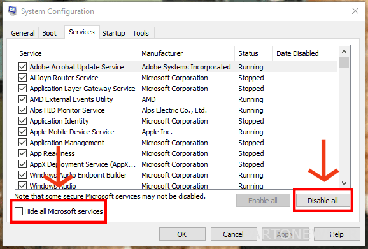
Task: Click the services list scrollbar thumb
Action: point(344,62)
